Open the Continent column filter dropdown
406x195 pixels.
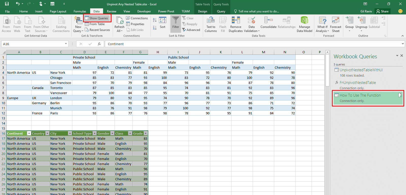[x=29, y=133]
